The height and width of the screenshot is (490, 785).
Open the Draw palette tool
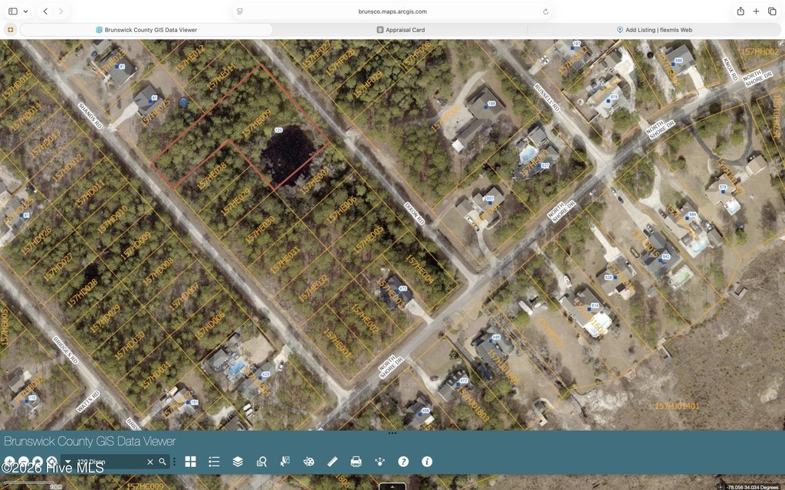(309, 462)
